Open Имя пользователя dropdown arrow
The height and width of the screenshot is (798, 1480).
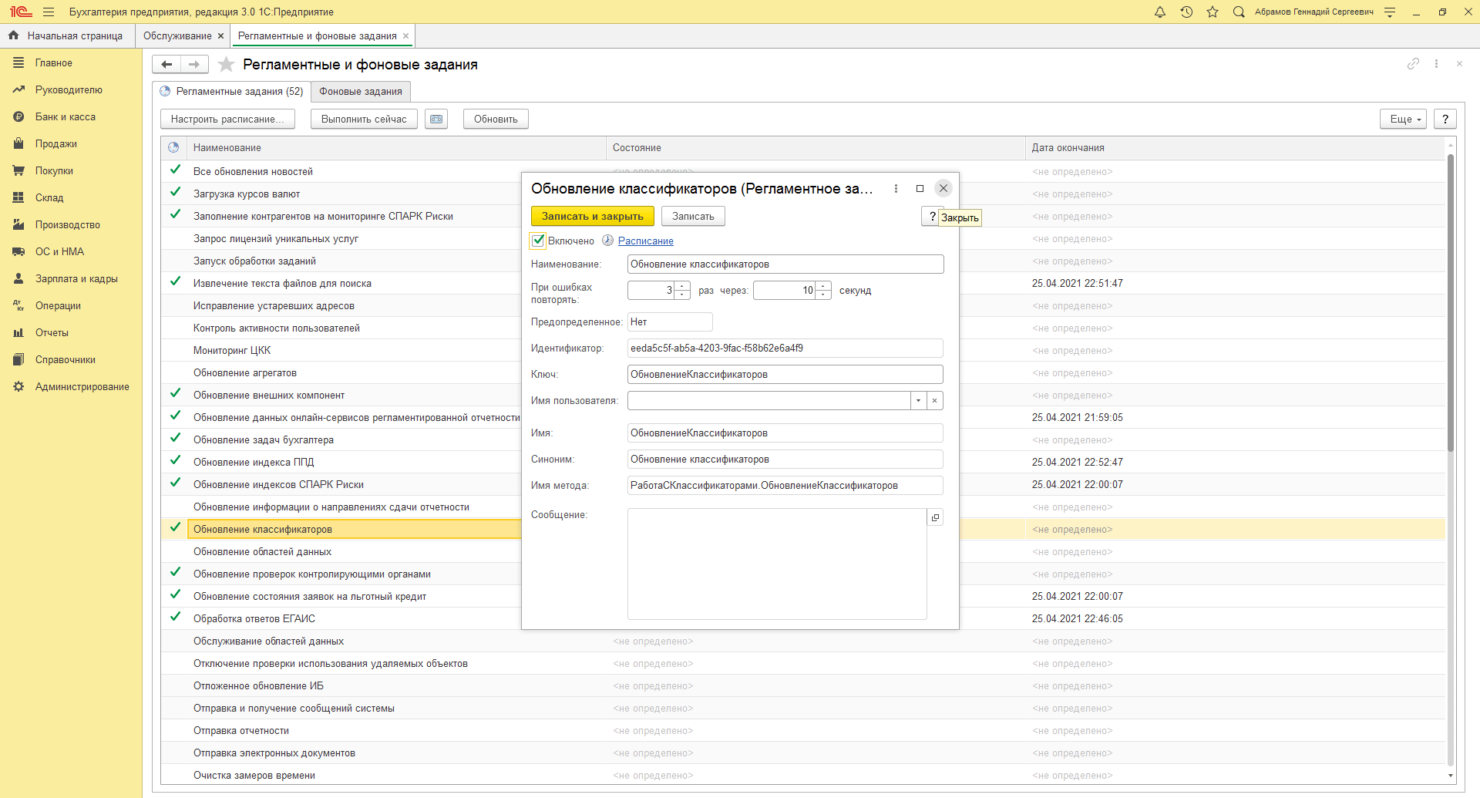pos(918,401)
